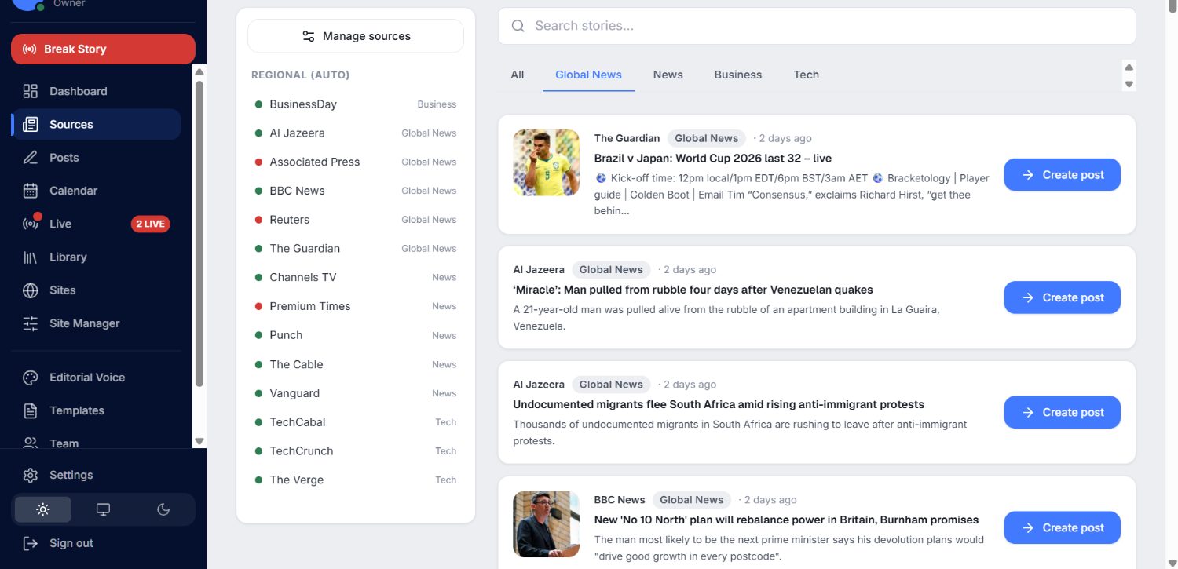
Task: Create post for Venezuelan quakes story
Action: click(x=1062, y=297)
